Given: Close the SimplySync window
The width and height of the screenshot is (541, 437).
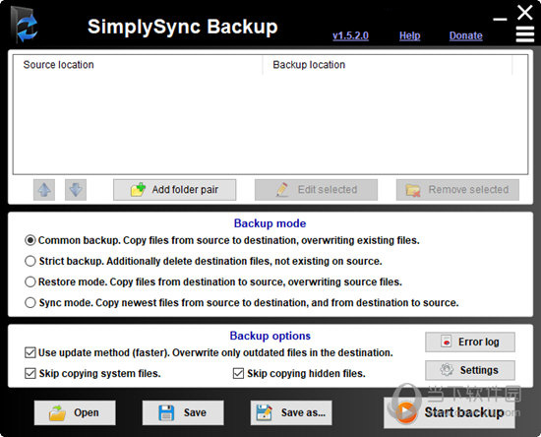Looking at the screenshot, I should [x=525, y=13].
